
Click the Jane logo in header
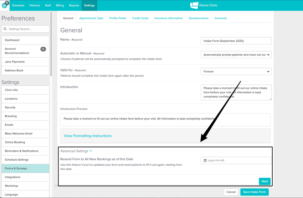[194, 5]
